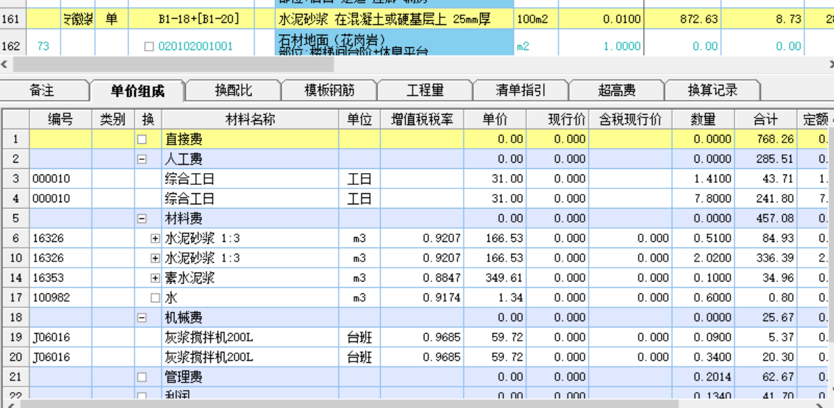Click the 材料费 total 457.08

pos(765,218)
